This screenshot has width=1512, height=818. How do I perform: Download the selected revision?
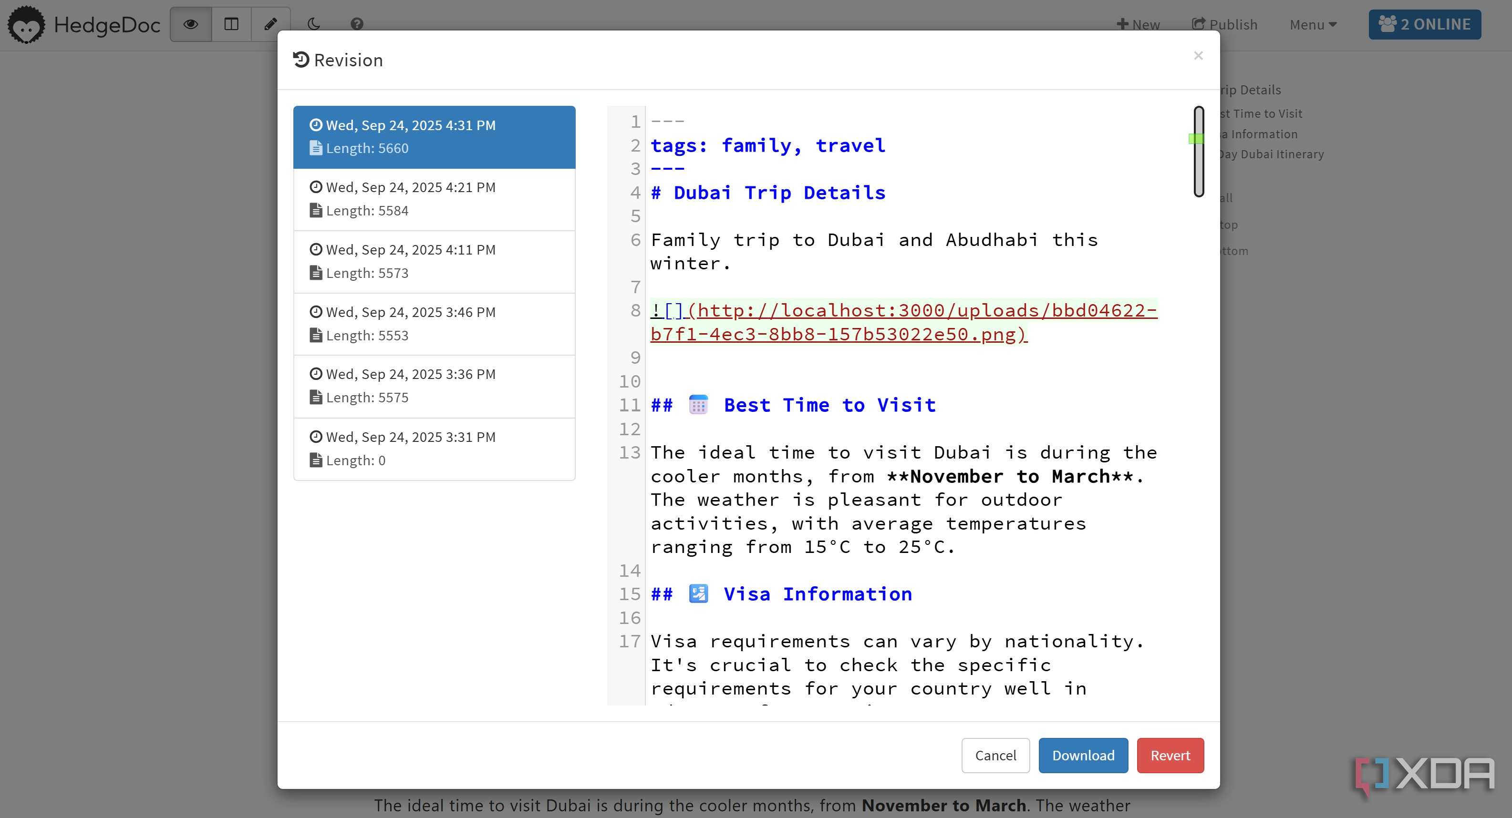pos(1083,755)
